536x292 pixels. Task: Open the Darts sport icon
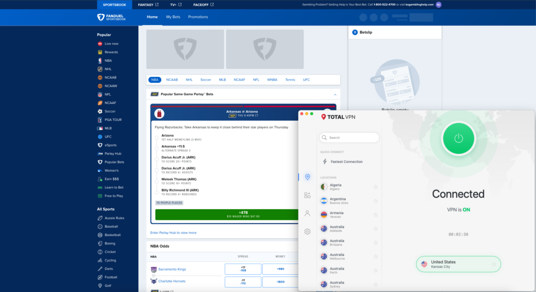click(x=100, y=269)
